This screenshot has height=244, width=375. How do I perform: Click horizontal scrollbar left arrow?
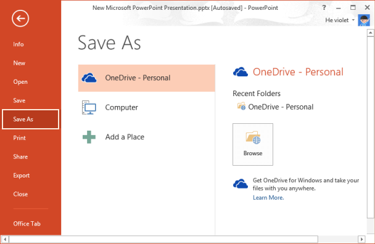[5, 239]
